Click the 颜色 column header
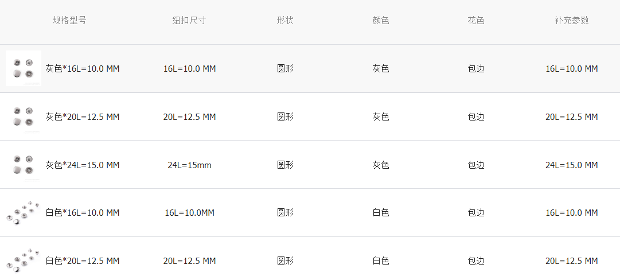Image resolution: width=620 pixels, height=276 pixels. point(381,20)
